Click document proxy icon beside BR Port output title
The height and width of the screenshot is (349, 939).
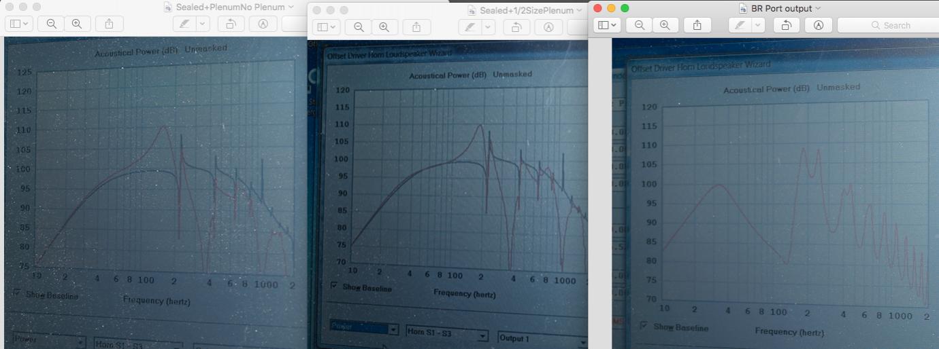point(744,7)
